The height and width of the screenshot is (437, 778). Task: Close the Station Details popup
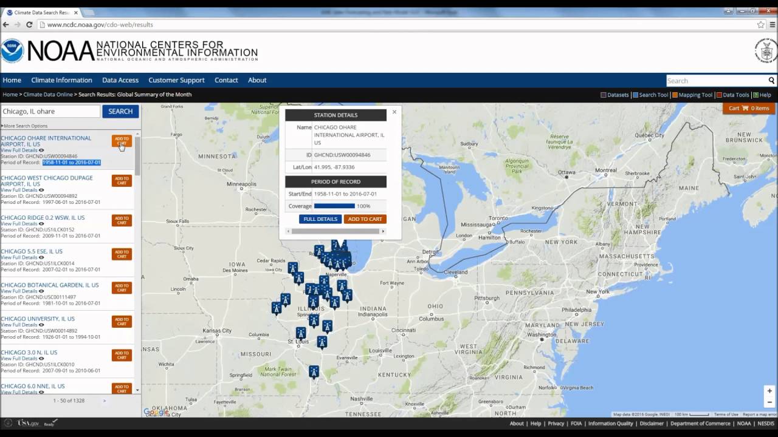394,112
